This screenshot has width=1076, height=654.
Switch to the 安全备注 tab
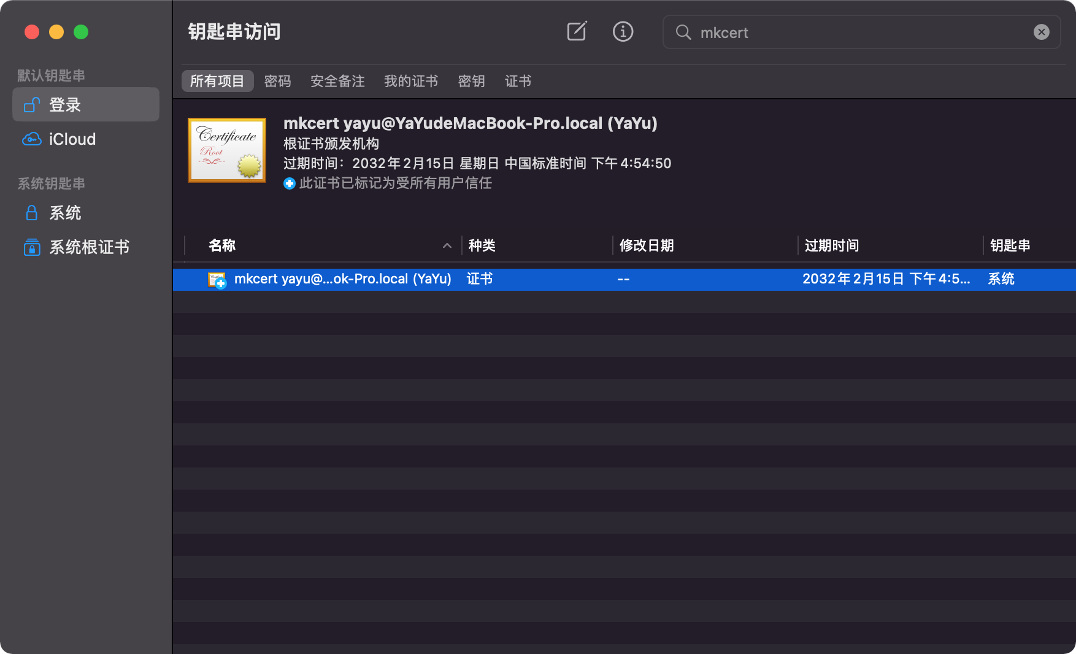click(337, 81)
